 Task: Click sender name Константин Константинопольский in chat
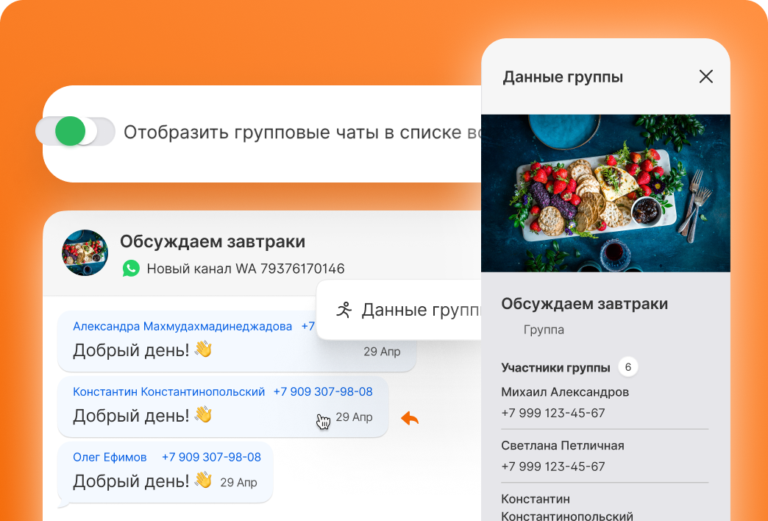pyautogui.click(x=168, y=391)
